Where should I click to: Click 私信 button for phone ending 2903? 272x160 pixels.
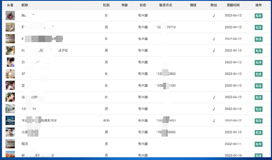coord(258,74)
